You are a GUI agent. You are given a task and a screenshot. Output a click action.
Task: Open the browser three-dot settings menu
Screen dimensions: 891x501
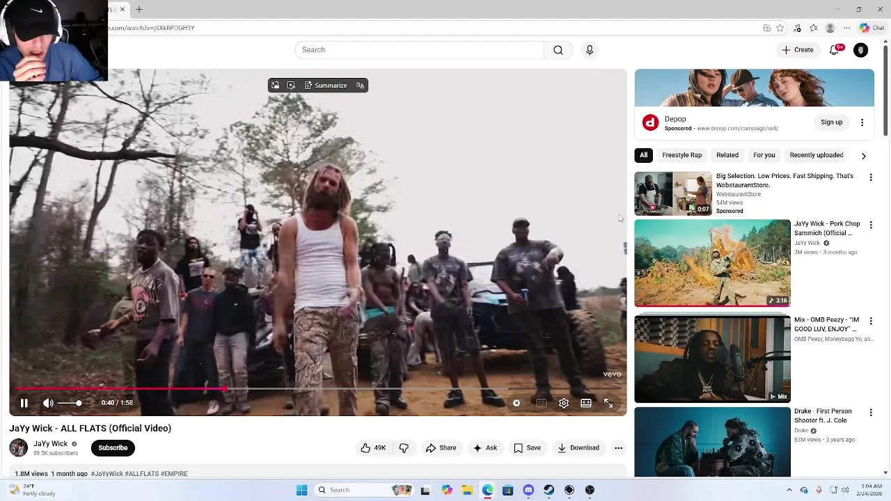(846, 28)
